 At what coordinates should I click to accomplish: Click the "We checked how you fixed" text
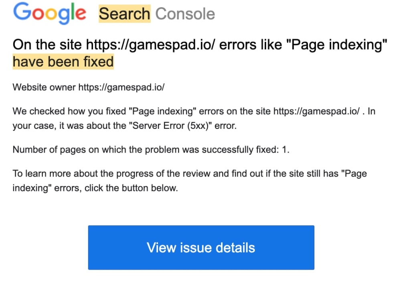69,111
